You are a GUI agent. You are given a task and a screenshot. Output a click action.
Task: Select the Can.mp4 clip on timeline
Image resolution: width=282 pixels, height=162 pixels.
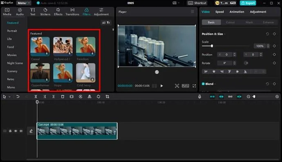tap(77, 131)
